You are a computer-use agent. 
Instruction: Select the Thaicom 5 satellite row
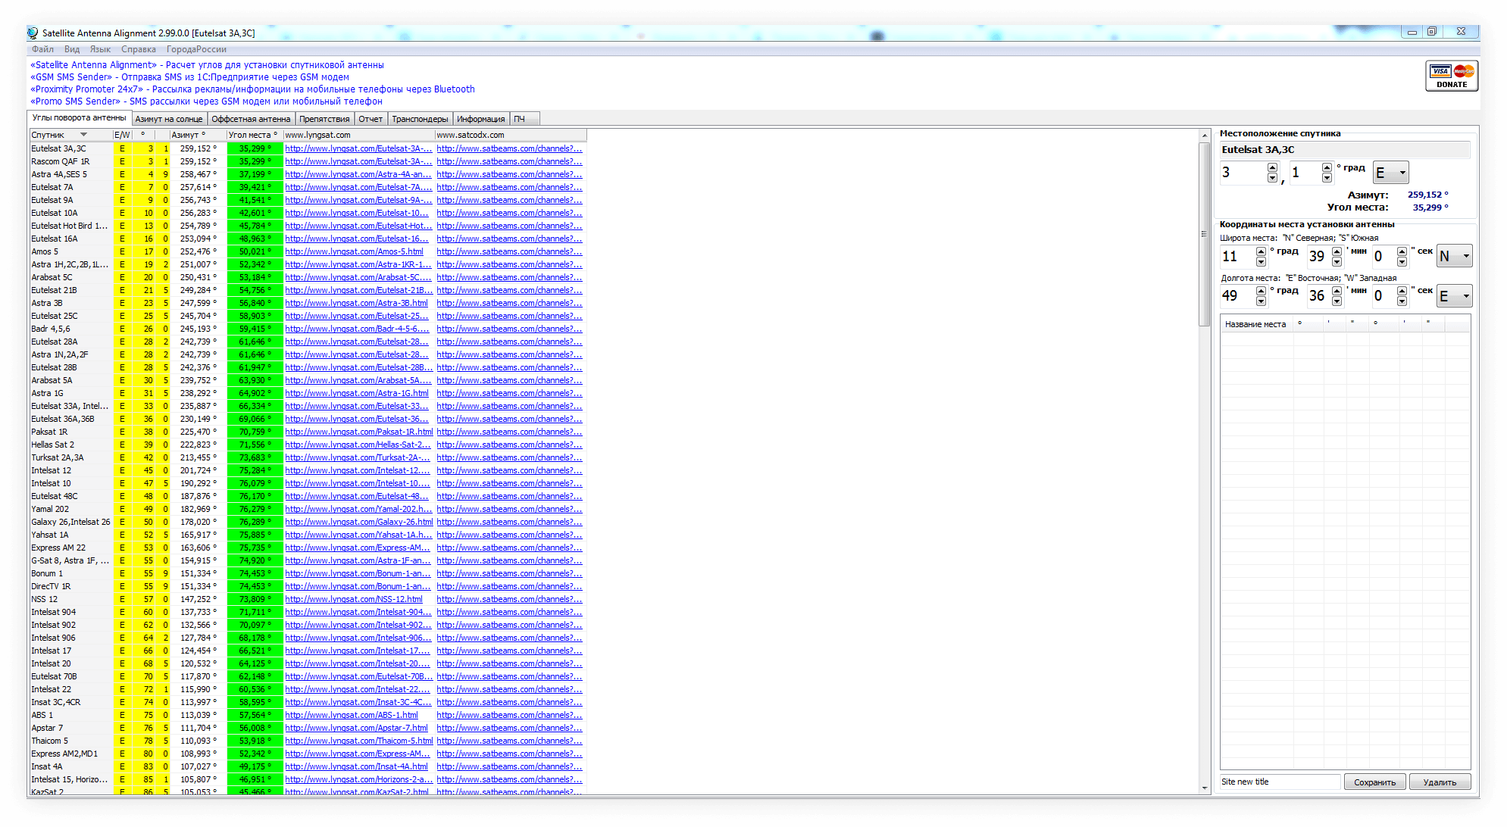coord(308,741)
